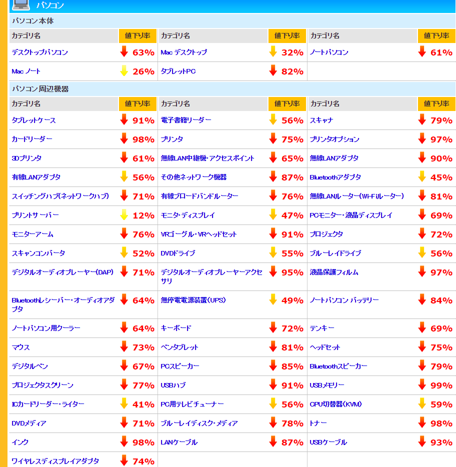Click the computer icon beside the パソコン heading
Screen dimensions: 456x467
click(x=20, y=5)
